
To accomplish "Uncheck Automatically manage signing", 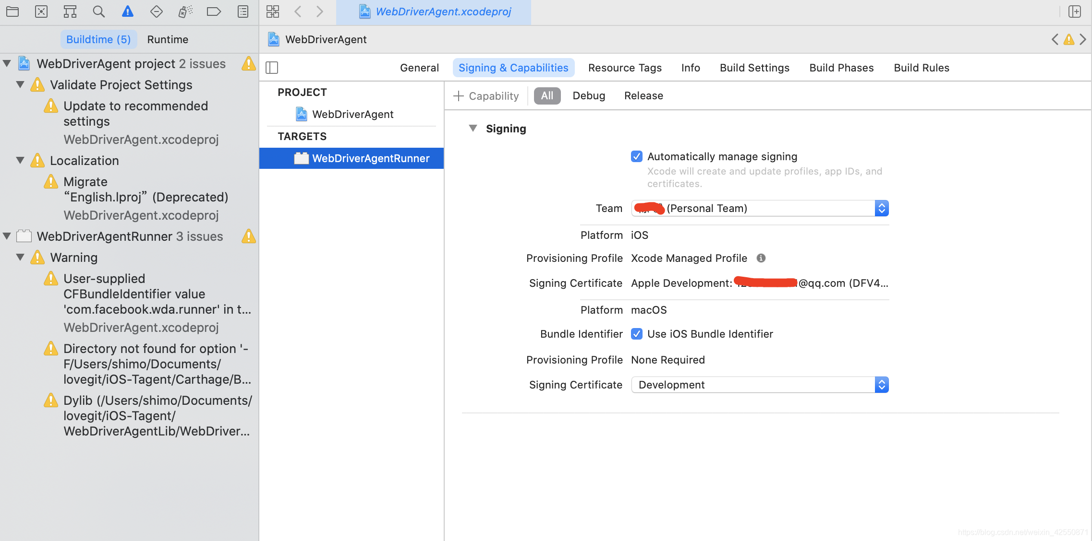I will [x=637, y=156].
